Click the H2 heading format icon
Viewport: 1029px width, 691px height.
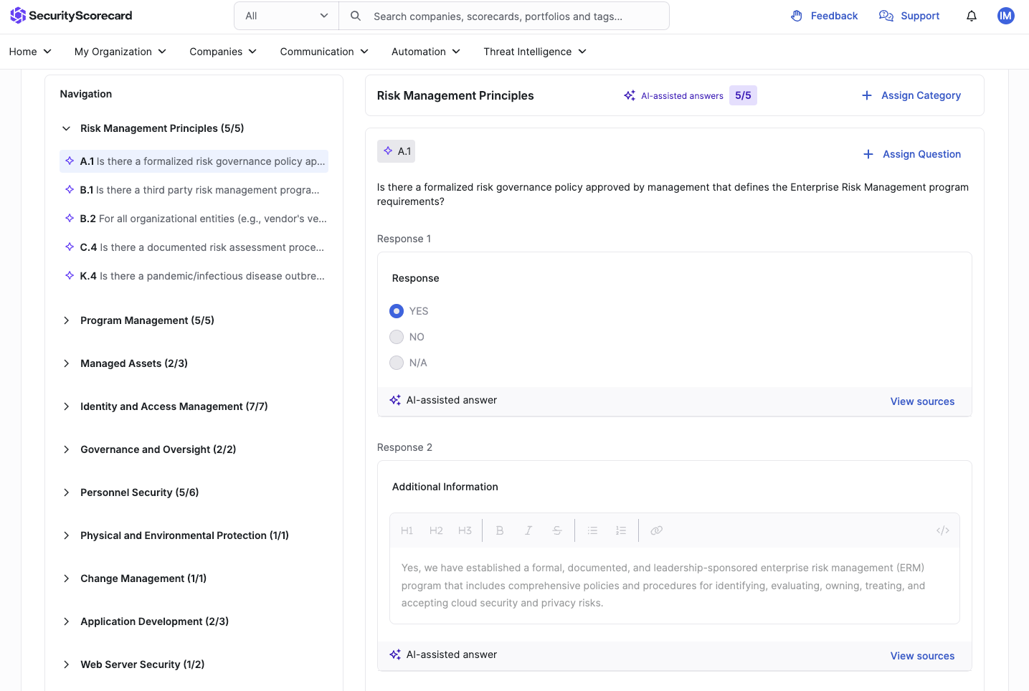(436, 530)
